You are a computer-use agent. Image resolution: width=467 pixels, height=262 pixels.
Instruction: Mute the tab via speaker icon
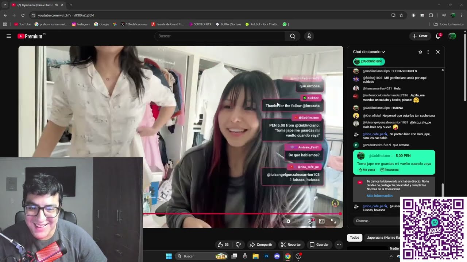click(x=56, y=5)
